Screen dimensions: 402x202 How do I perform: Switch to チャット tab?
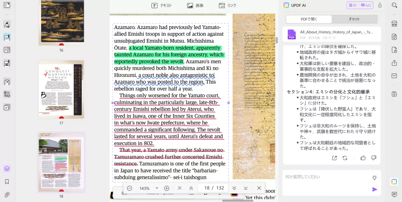click(x=354, y=19)
